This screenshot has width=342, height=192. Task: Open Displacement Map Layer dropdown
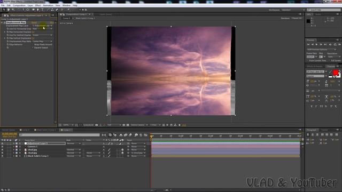[43, 26]
